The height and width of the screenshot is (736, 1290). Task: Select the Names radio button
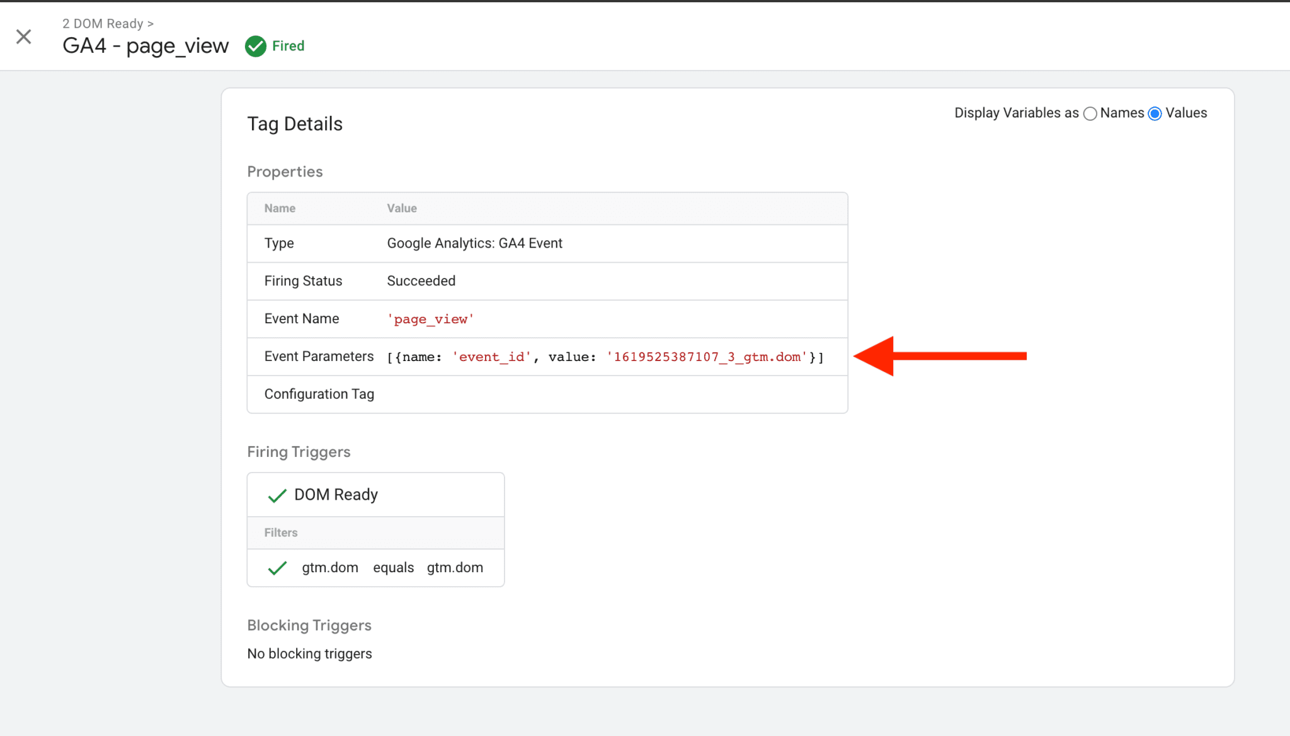click(x=1090, y=113)
